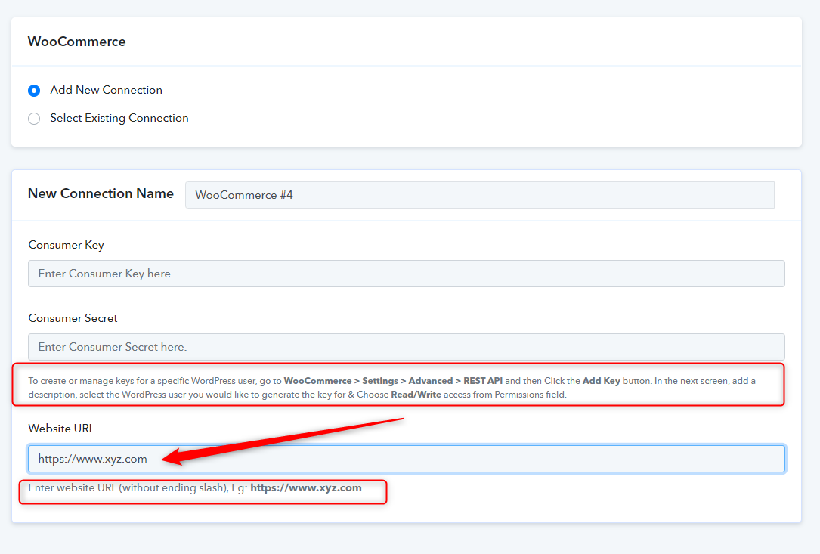Focus the Consumer Key input field
Image resolution: width=820 pixels, height=554 pixels.
[407, 274]
